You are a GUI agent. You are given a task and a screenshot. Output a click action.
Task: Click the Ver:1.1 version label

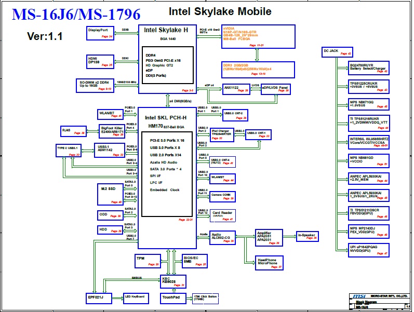[45, 36]
